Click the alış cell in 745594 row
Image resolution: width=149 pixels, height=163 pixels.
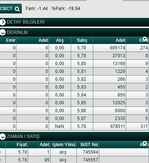[x=63, y=152]
